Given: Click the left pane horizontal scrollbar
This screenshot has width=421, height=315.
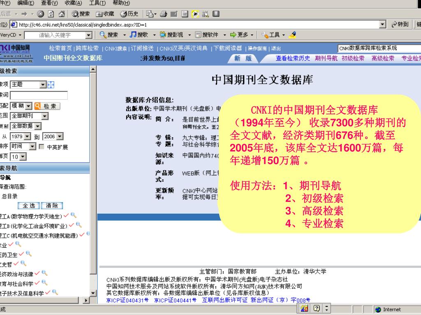Looking at the screenshot, I should 44,300.
